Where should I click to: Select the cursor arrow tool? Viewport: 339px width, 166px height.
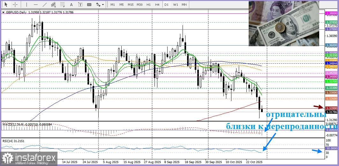[x=6, y=4]
